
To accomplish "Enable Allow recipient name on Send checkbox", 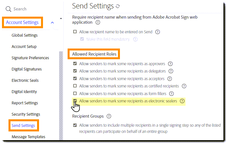I will (x=75, y=32).
